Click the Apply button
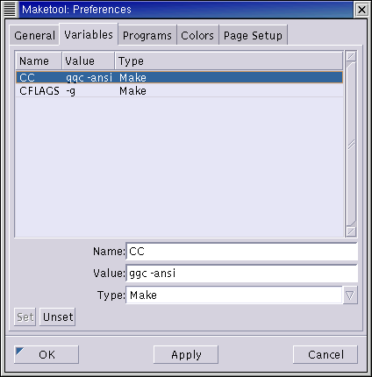 tap(186, 354)
